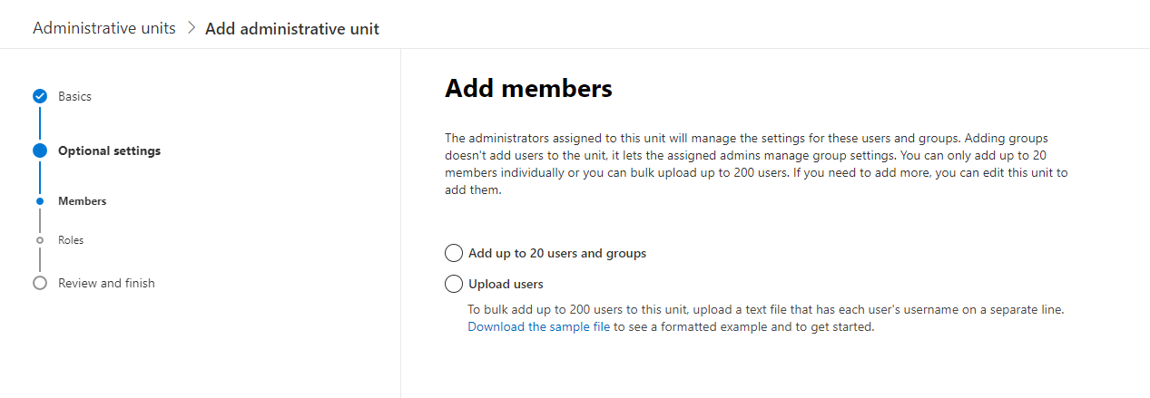The width and height of the screenshot is (1150, 398).
Task: Click 'Add up to 20 users and groups' label text
Action: pyautogui.click(x=557, y=253)
